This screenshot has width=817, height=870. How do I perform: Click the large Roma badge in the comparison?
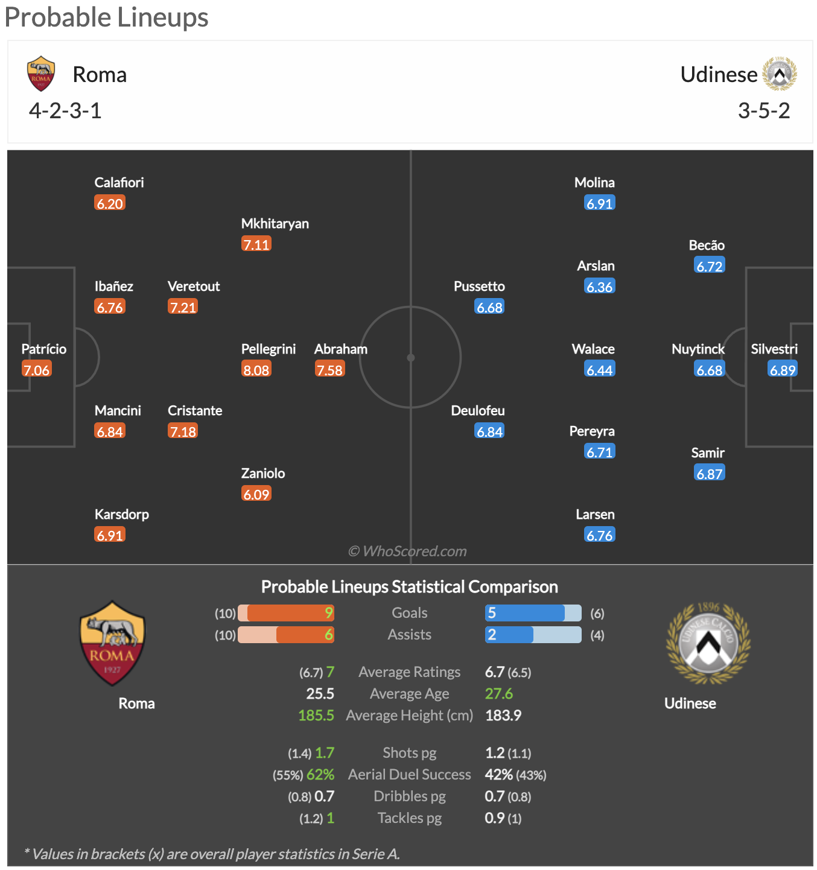coord(112,643)
